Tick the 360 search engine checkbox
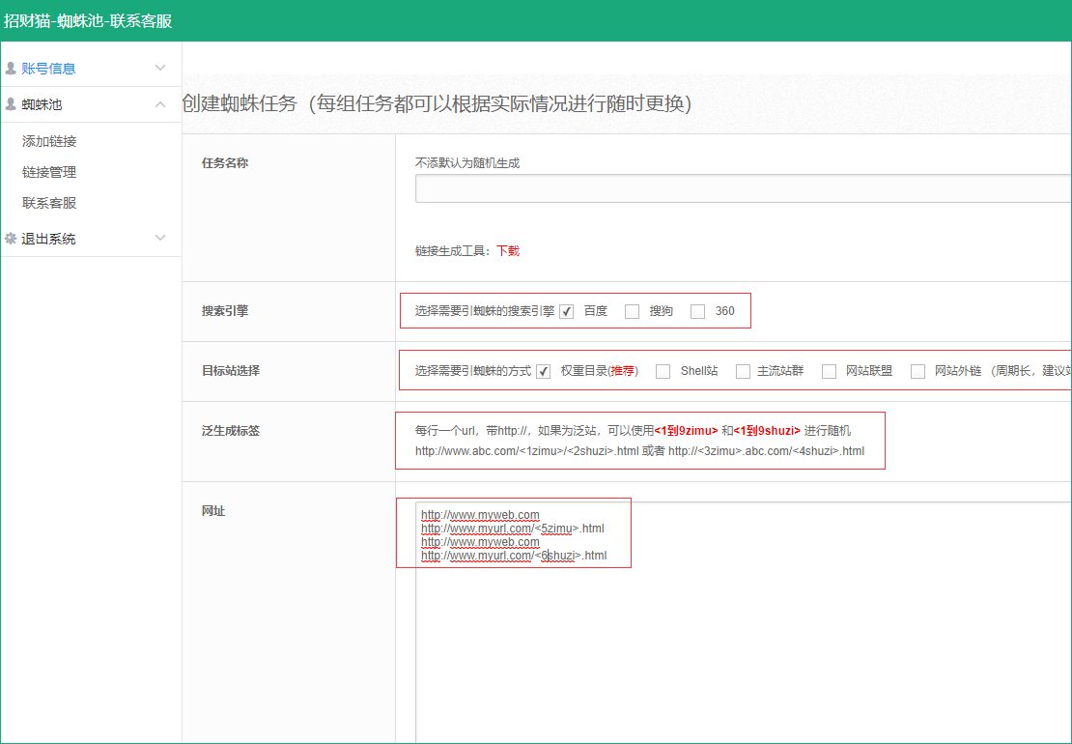1072x744 pixels. point(697,312)
